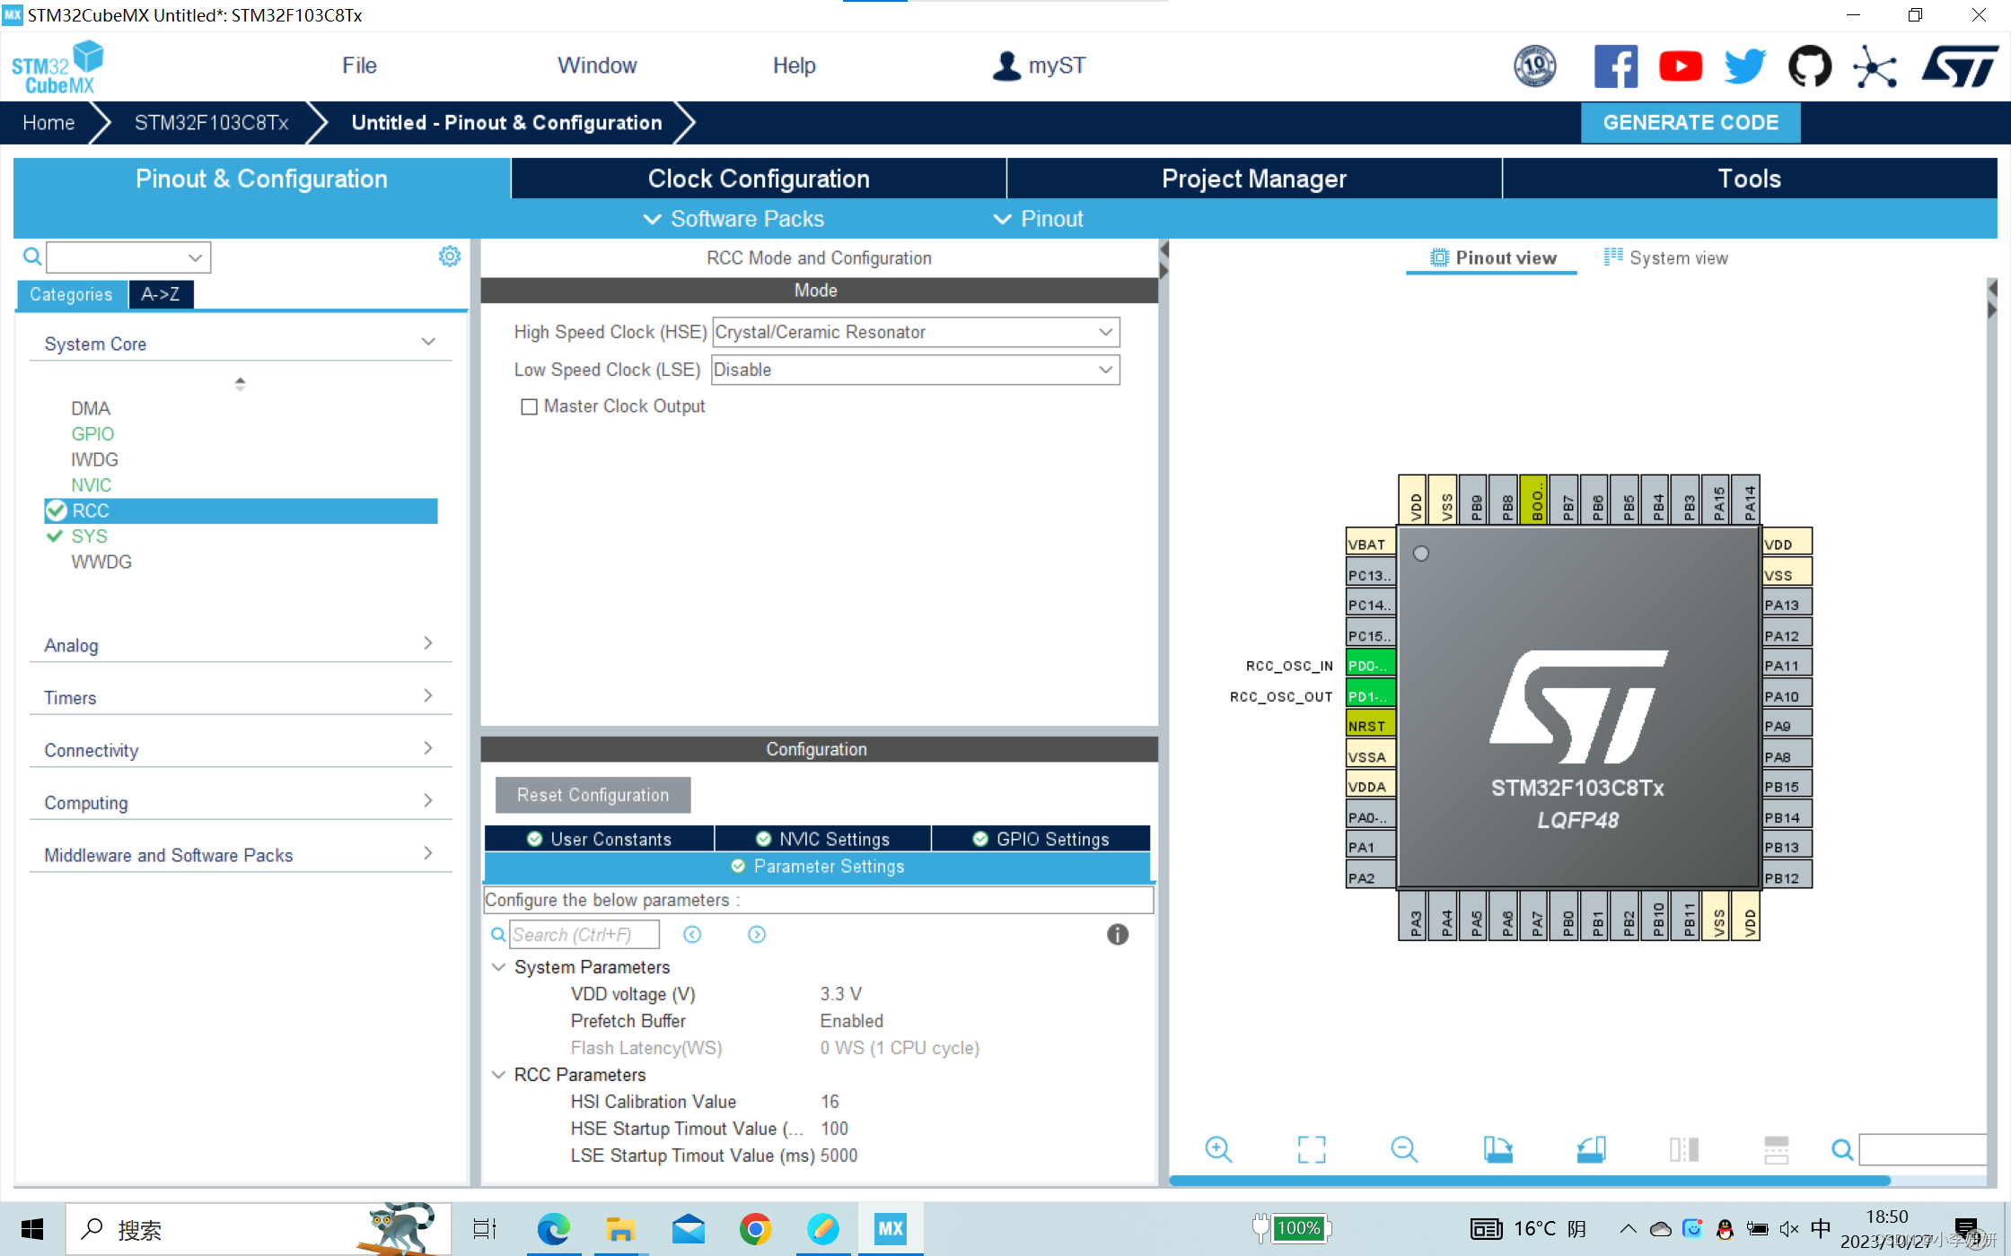Switch to Project Manager tab
2011x1256 pixels.
coord(1254,179)
